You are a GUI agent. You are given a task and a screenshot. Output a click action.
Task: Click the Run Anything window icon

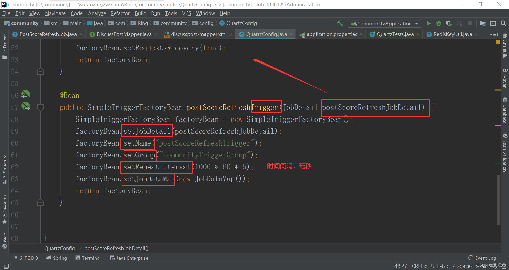click(x=493, y=23)
